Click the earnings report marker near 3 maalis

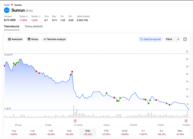[186, 121]
